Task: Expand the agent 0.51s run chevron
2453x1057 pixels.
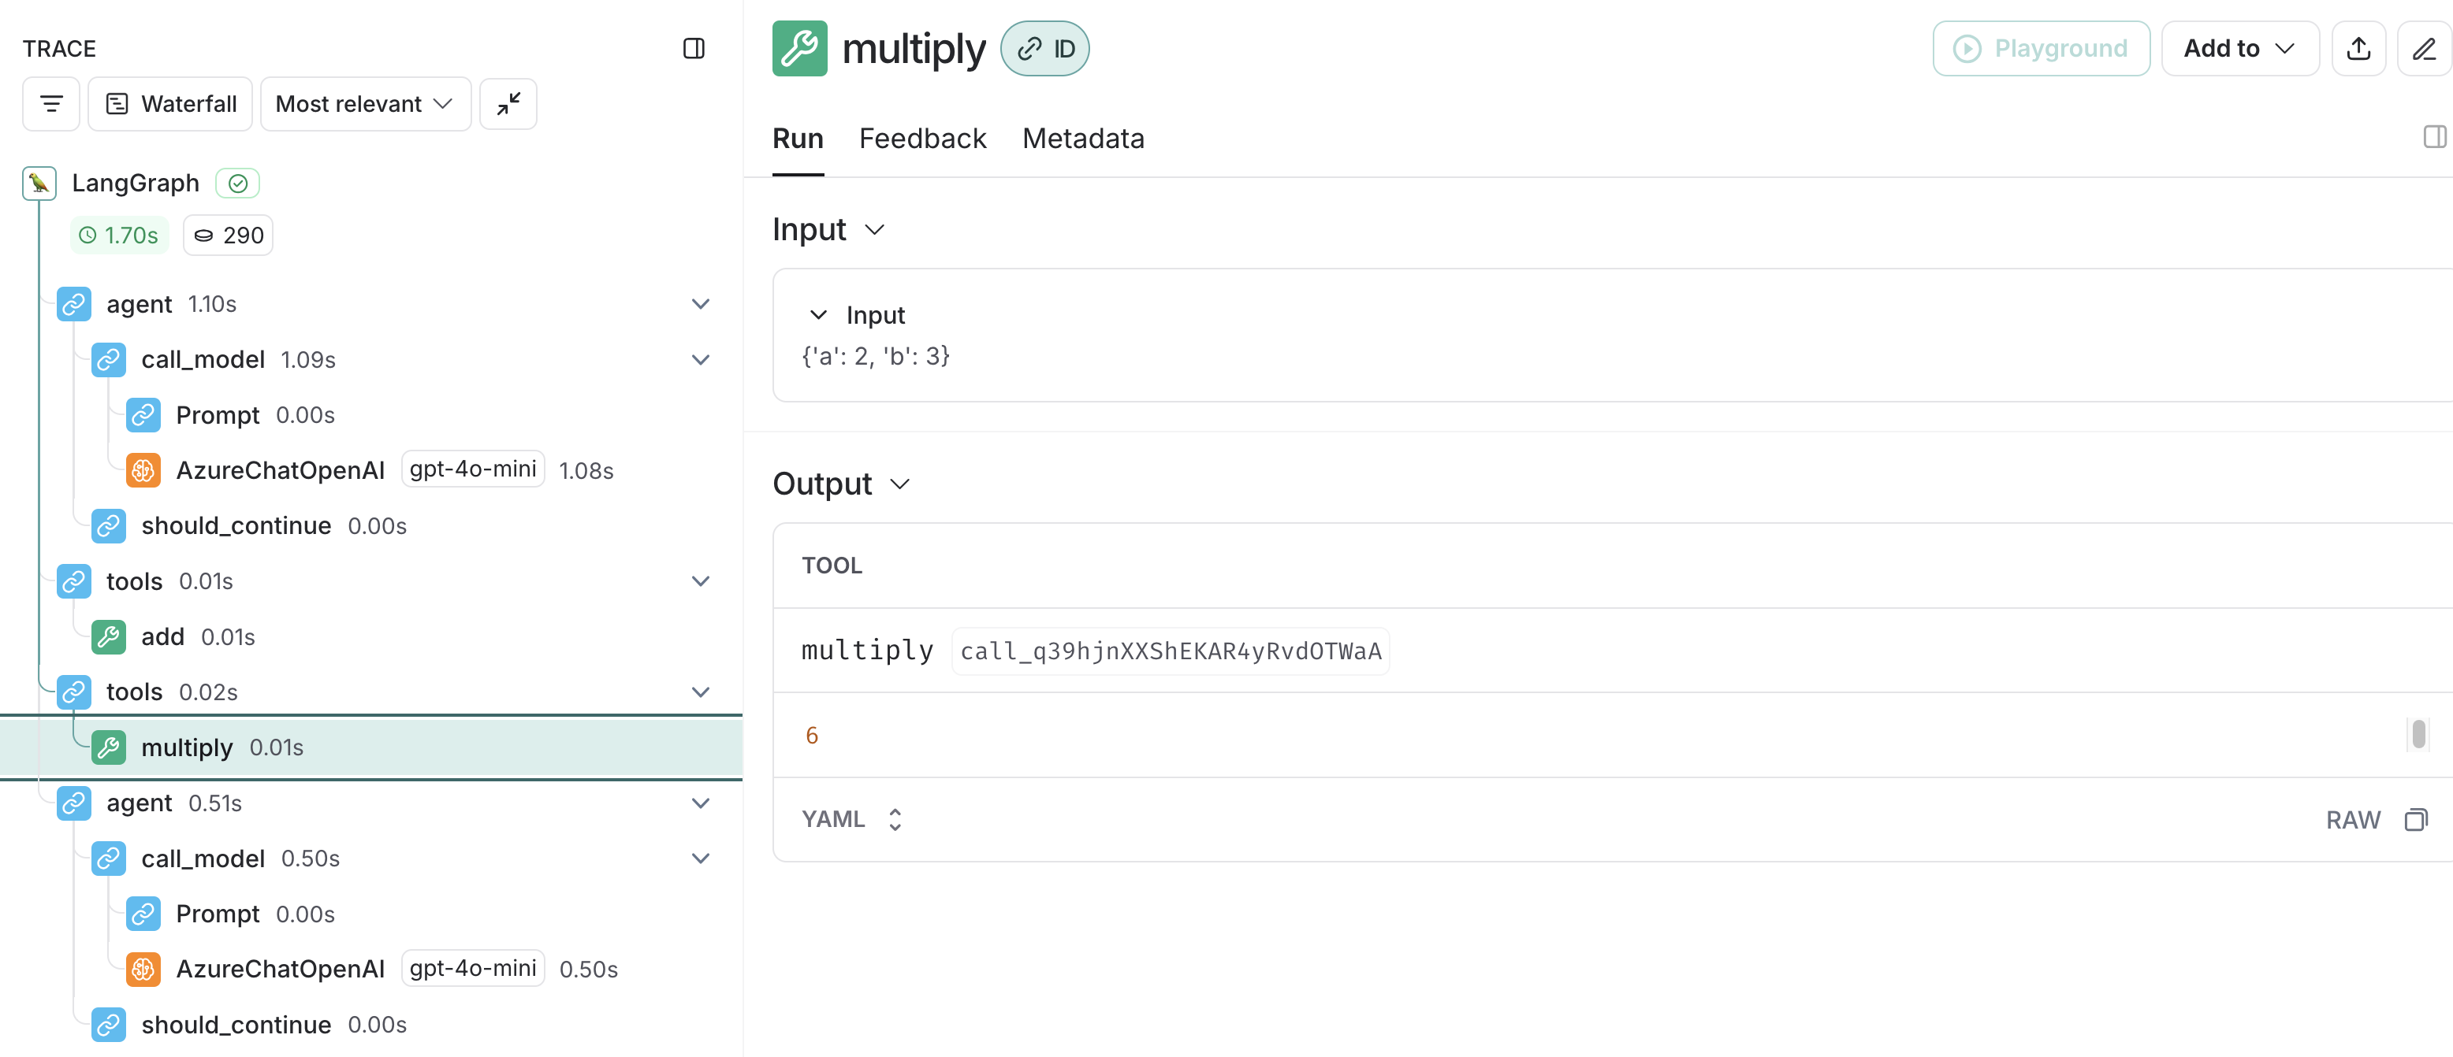Action: point(701,803)
